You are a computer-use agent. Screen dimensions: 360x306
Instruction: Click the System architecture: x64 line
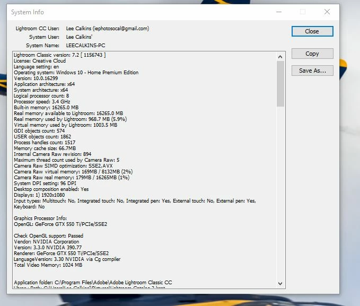pyautogui.click(x=41, y=90)
